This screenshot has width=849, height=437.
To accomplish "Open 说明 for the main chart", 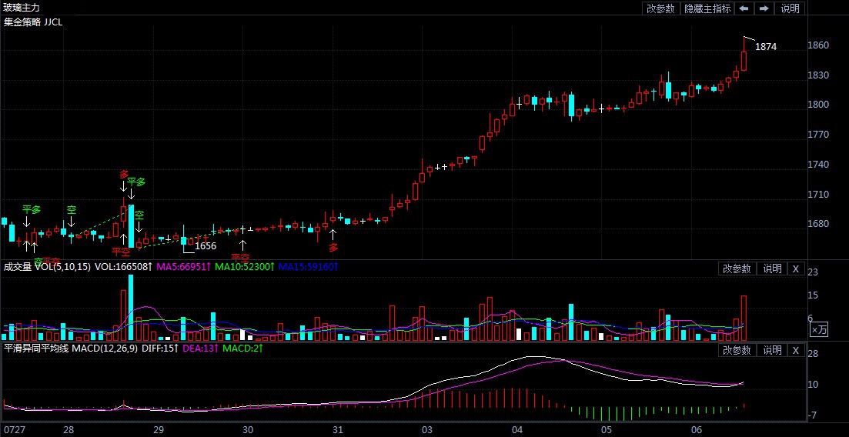I will pos(790,8).
